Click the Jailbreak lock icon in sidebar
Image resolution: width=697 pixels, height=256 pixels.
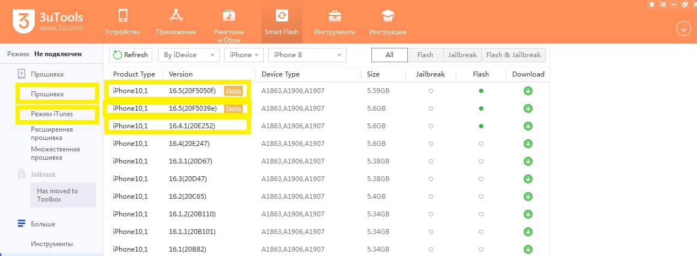pyautogui.click(x=22, y=174)
